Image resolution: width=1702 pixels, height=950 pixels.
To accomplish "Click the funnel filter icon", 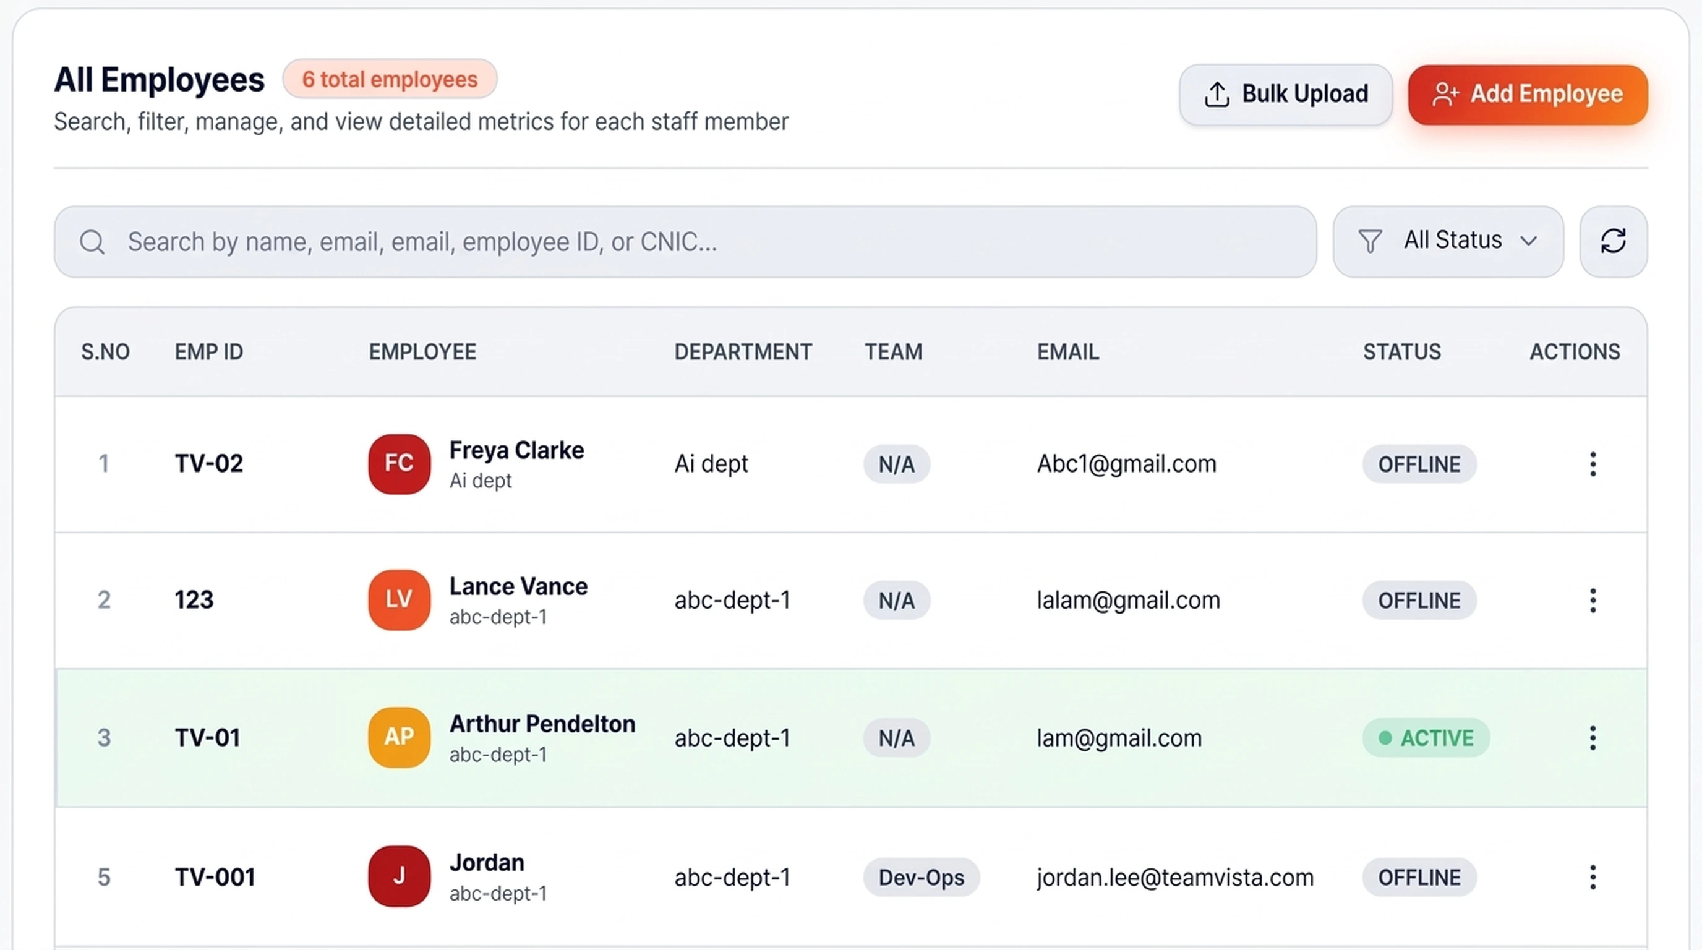I will coord(1370,241).
